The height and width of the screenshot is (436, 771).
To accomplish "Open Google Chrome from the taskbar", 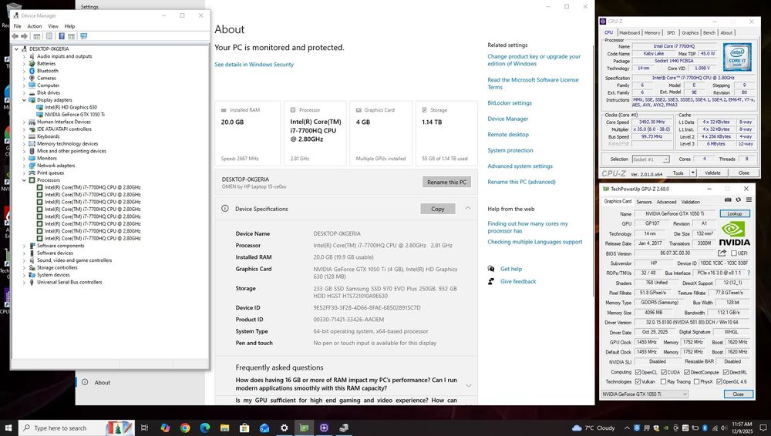I will pyautogui.click(x=185, y=428).
